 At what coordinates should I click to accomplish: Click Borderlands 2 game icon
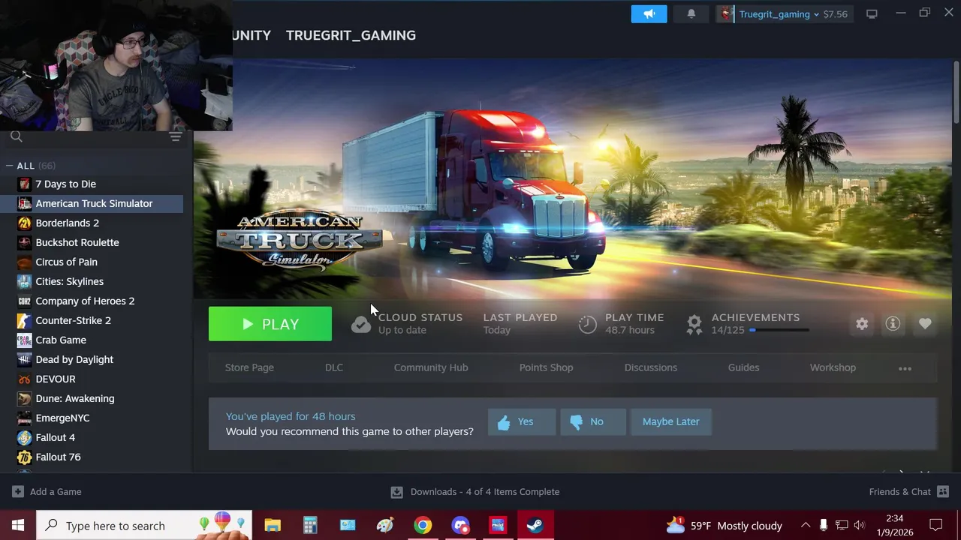25,223
